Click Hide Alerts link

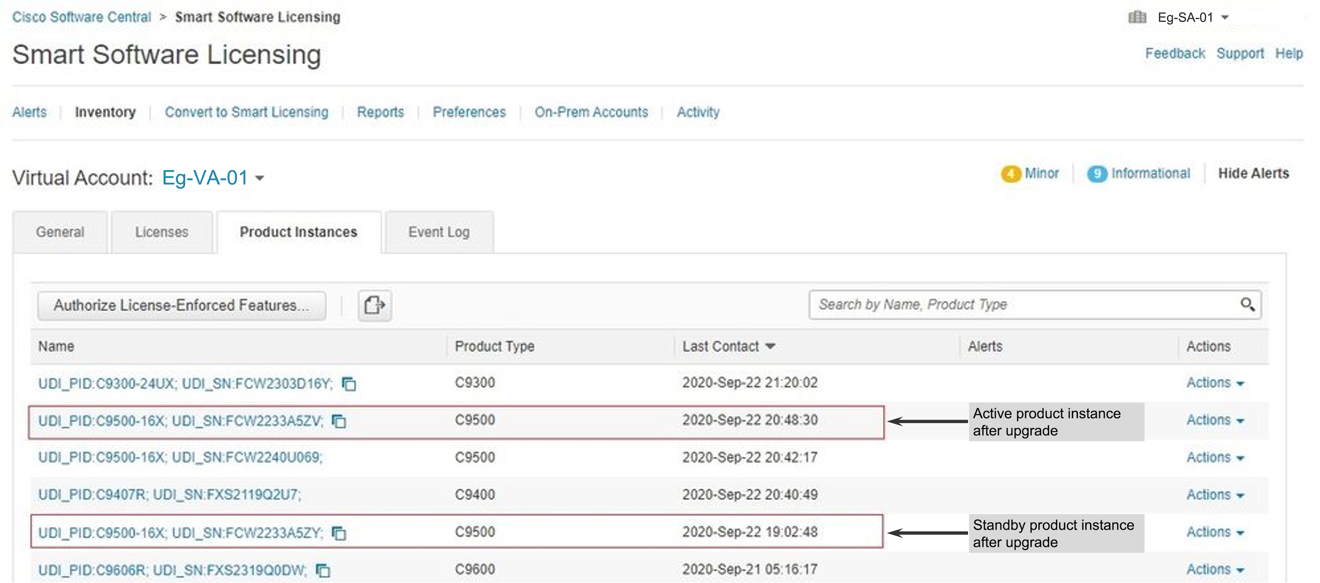(1253, 174)
